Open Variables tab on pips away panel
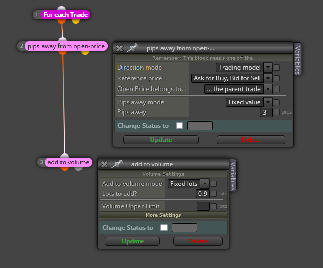The image size is (323, 268). [x=297, y=60]
